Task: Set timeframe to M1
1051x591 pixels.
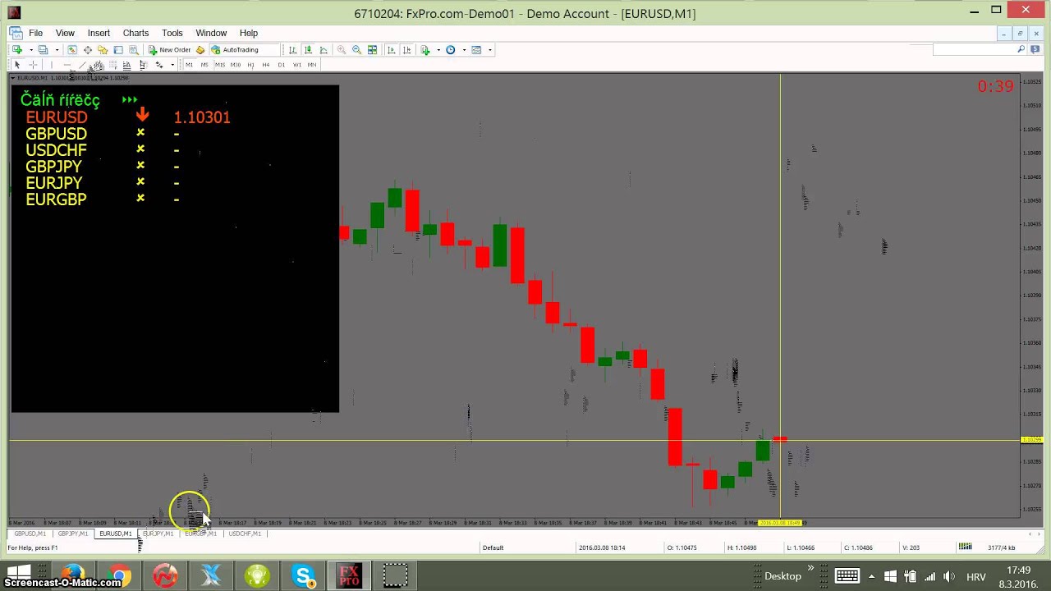Action: click(189, 65)
